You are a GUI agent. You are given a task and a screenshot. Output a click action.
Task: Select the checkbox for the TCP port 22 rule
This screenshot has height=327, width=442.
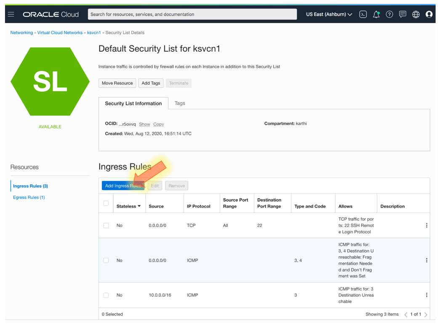(x=106, y=225)
